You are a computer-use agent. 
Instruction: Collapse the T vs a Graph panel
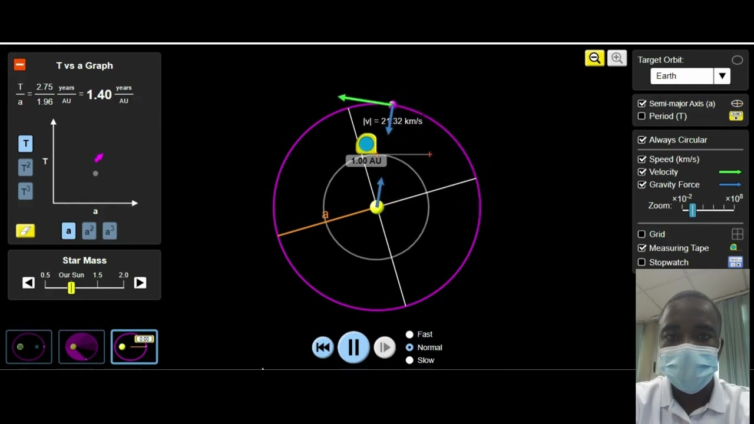click(19, 65)
